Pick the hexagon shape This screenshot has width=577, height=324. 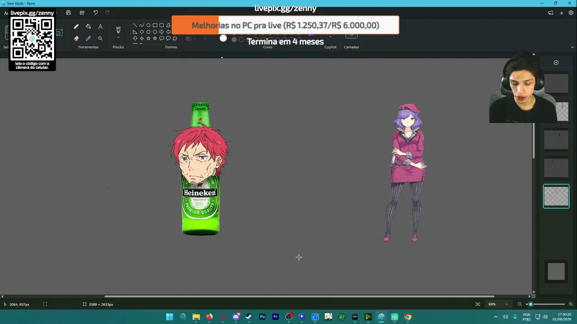[x=155, y=32]
